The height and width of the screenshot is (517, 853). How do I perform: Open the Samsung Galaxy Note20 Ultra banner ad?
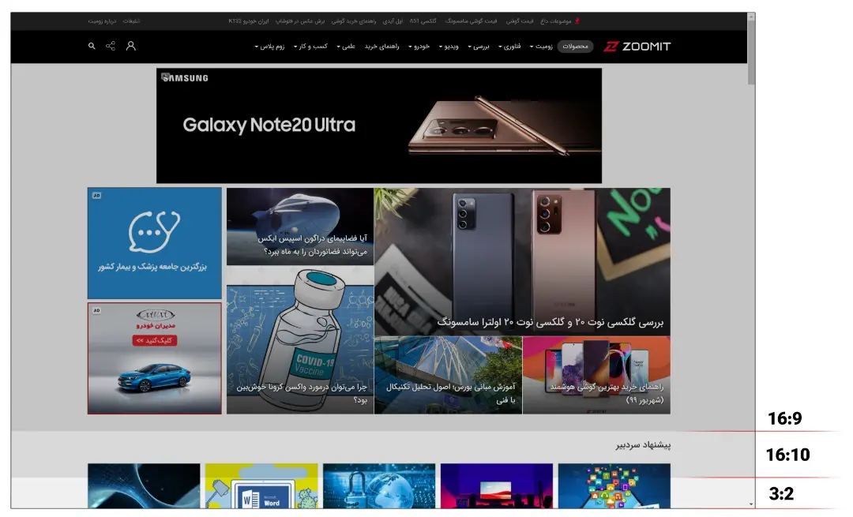coord(379,126)
